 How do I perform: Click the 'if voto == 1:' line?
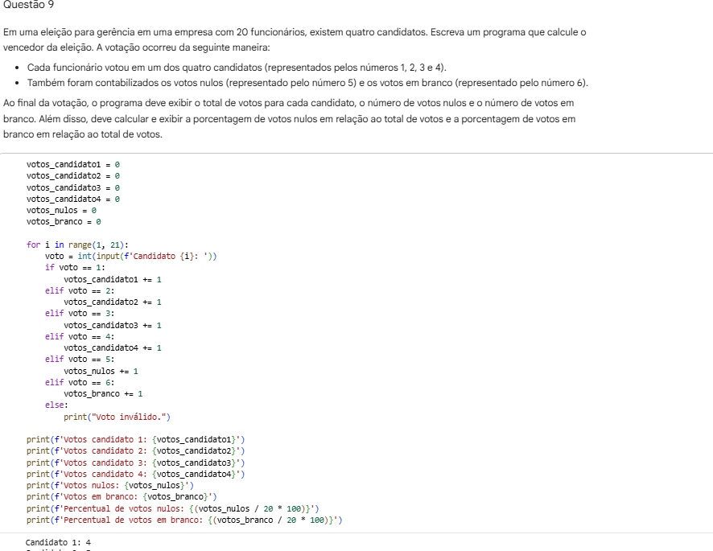(x=75, y=268)
